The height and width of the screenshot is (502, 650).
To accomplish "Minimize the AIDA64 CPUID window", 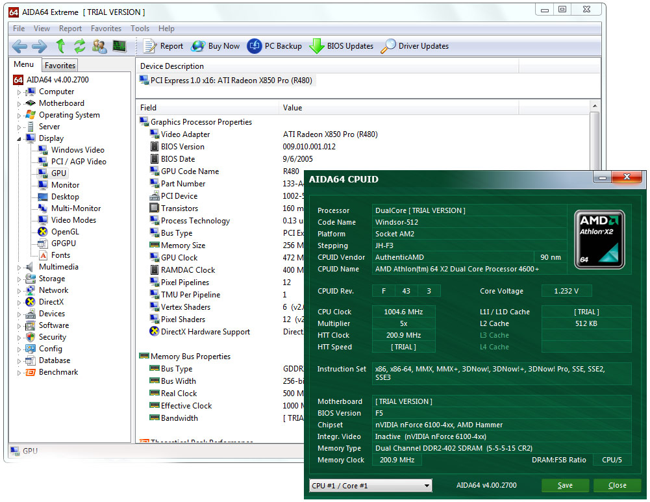I will click(x=603, y=177).
